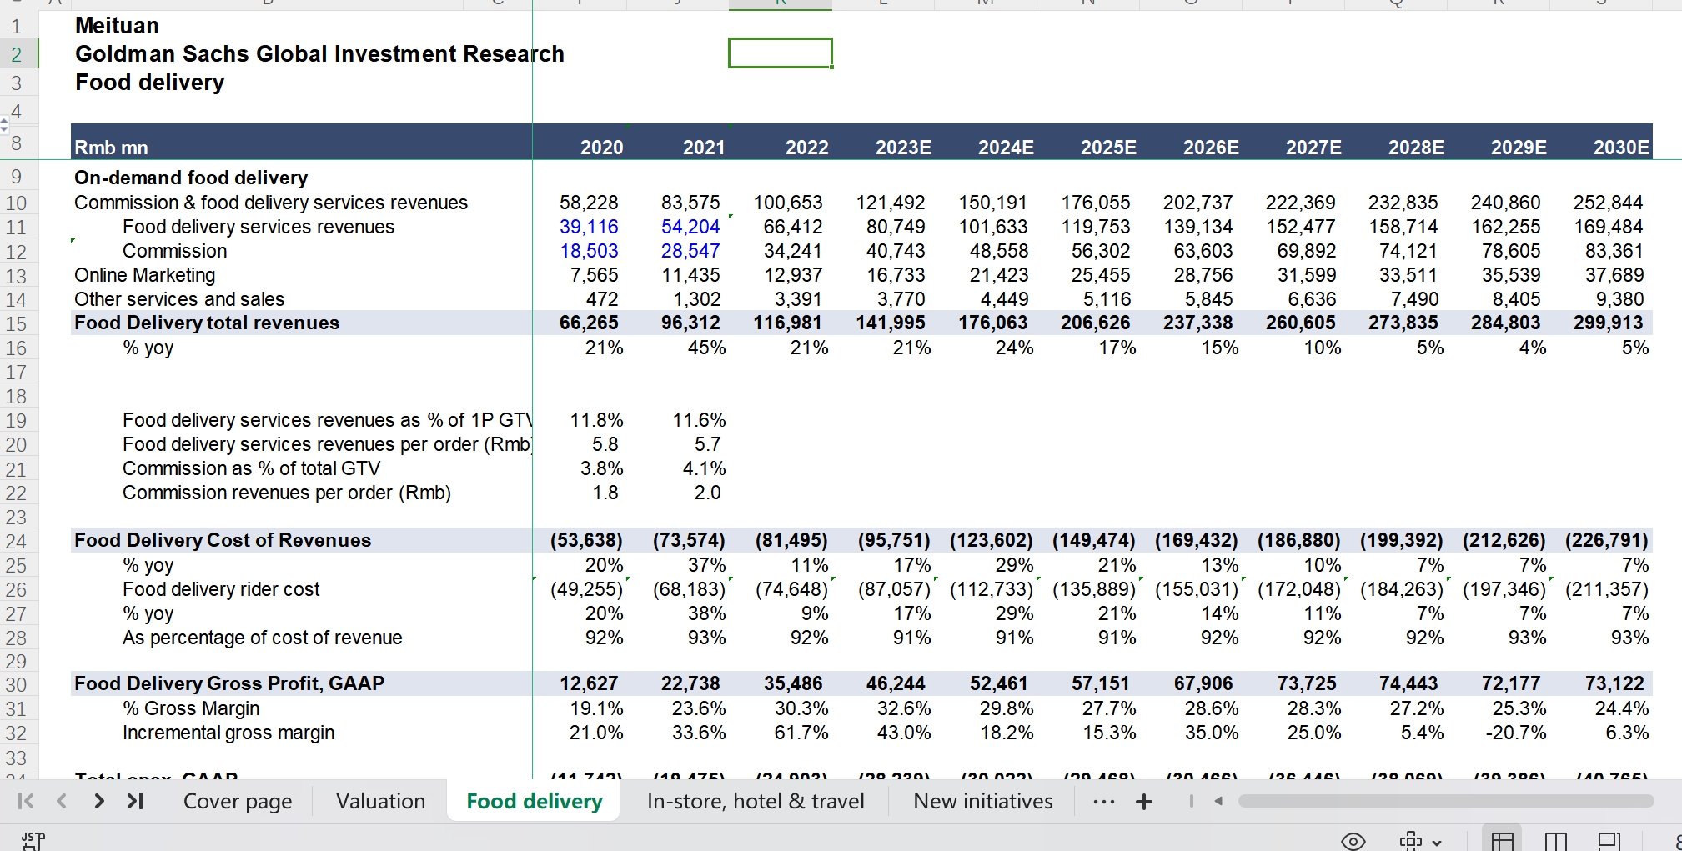Click the selected empty cell in row 2
Image resolution: width=1682 pixels, height=851 pixels.
(781, 53)
